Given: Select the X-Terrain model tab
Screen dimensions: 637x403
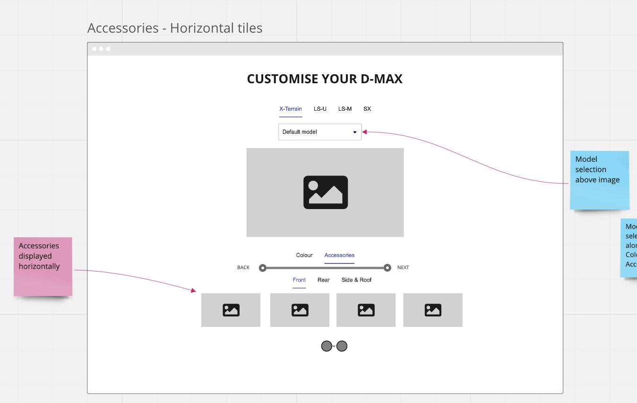Looking at the screenshot, I should 291,109.
